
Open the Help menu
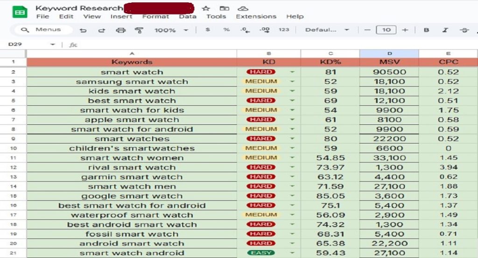click(x=295, y=16)
